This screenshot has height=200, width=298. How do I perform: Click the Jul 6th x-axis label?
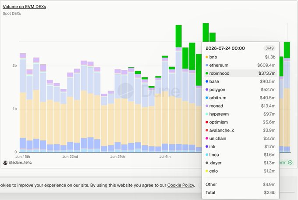point(165,156)
